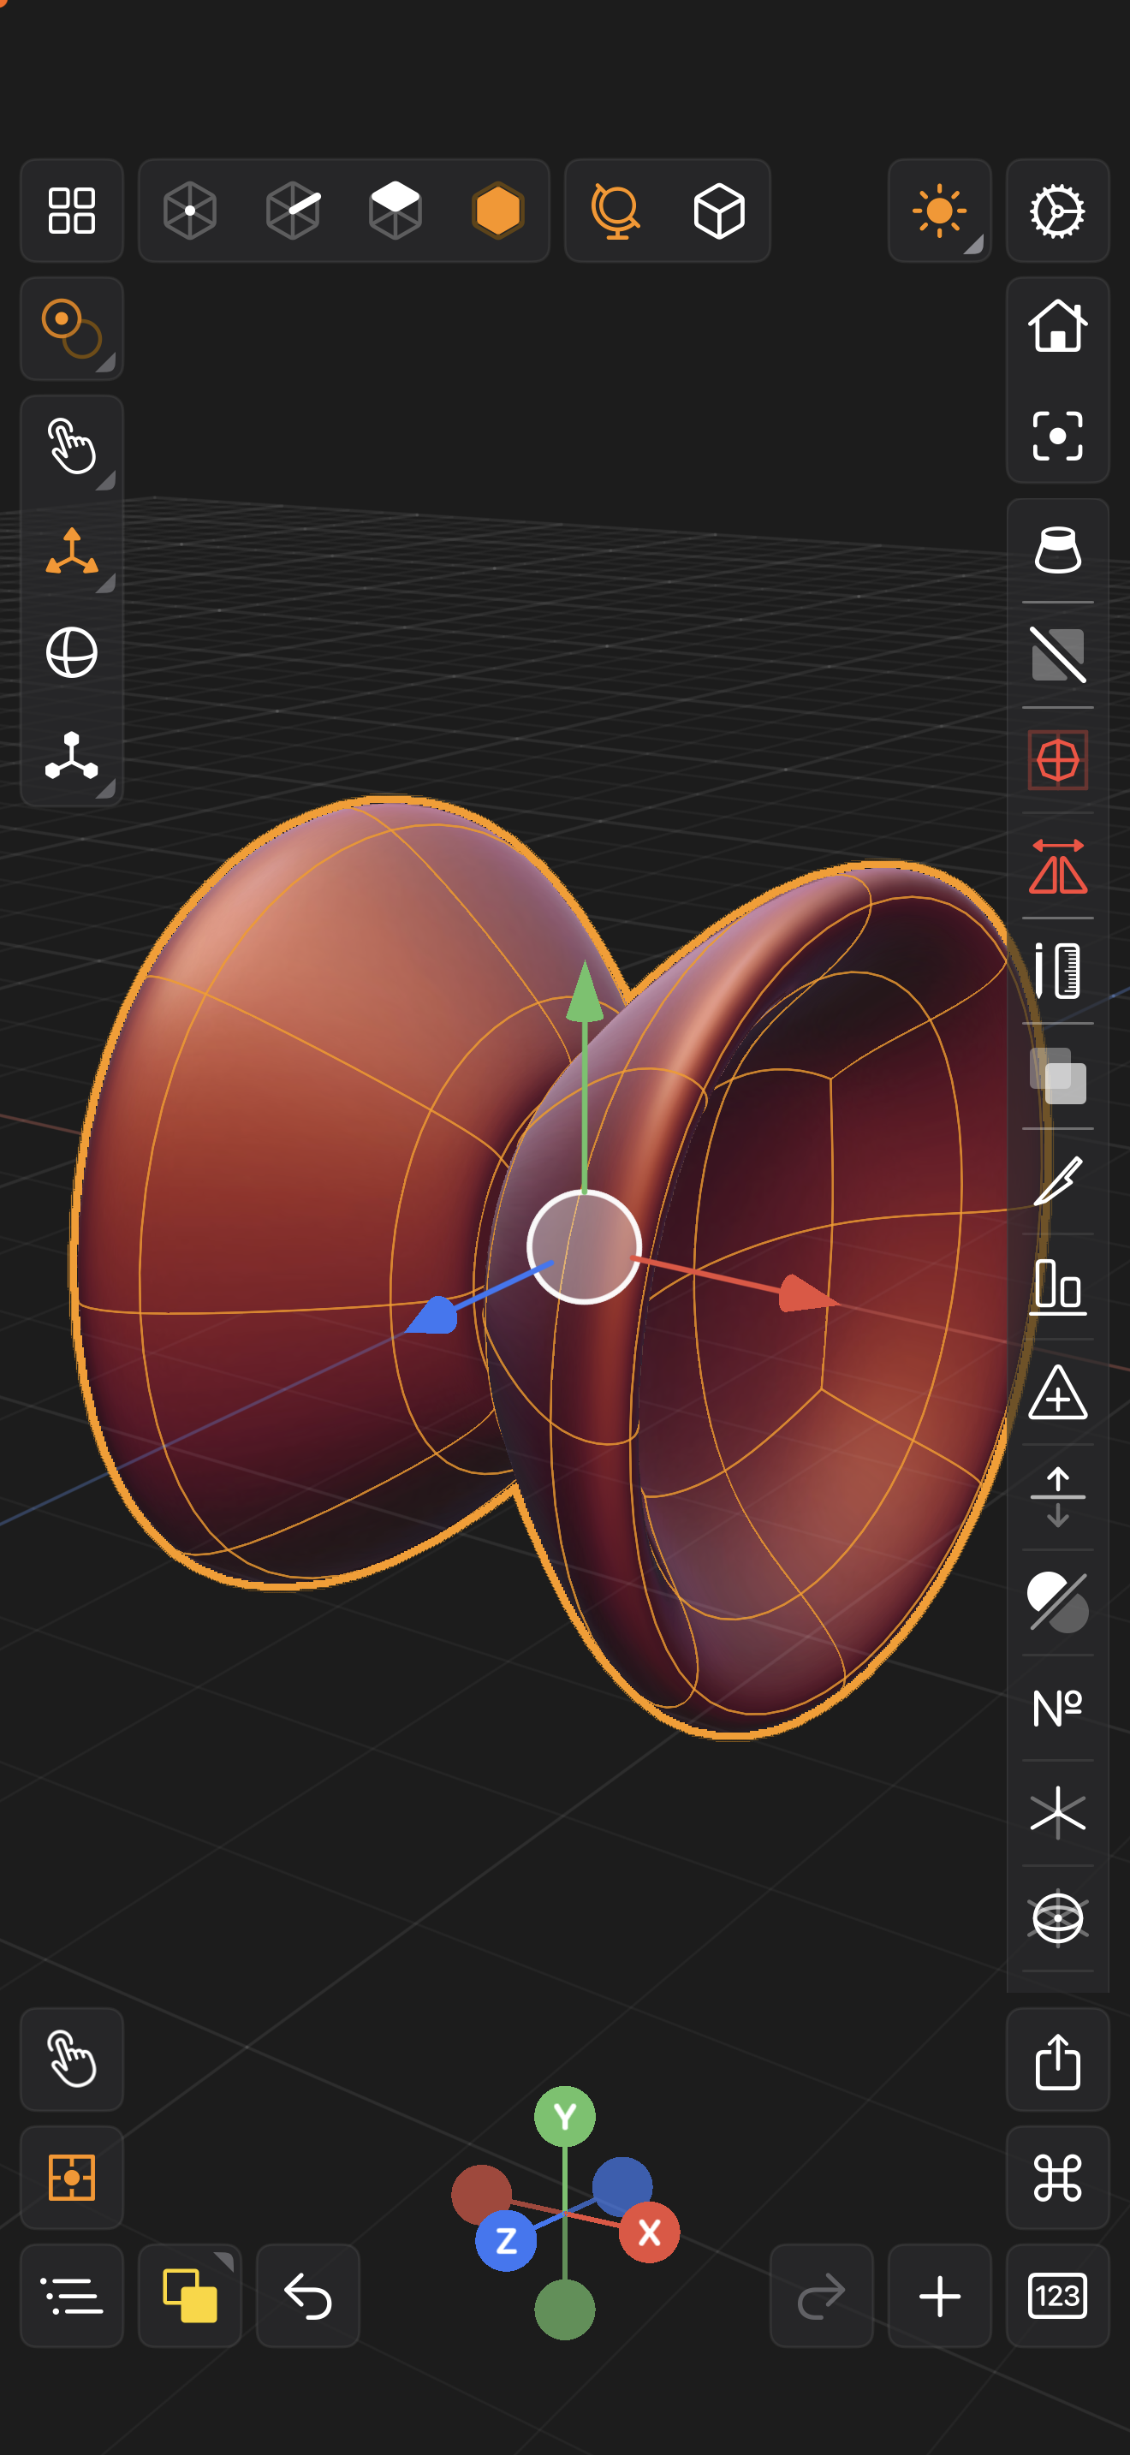
Task: Snap view to negative Z dark blue dot
Action: 622,2186
